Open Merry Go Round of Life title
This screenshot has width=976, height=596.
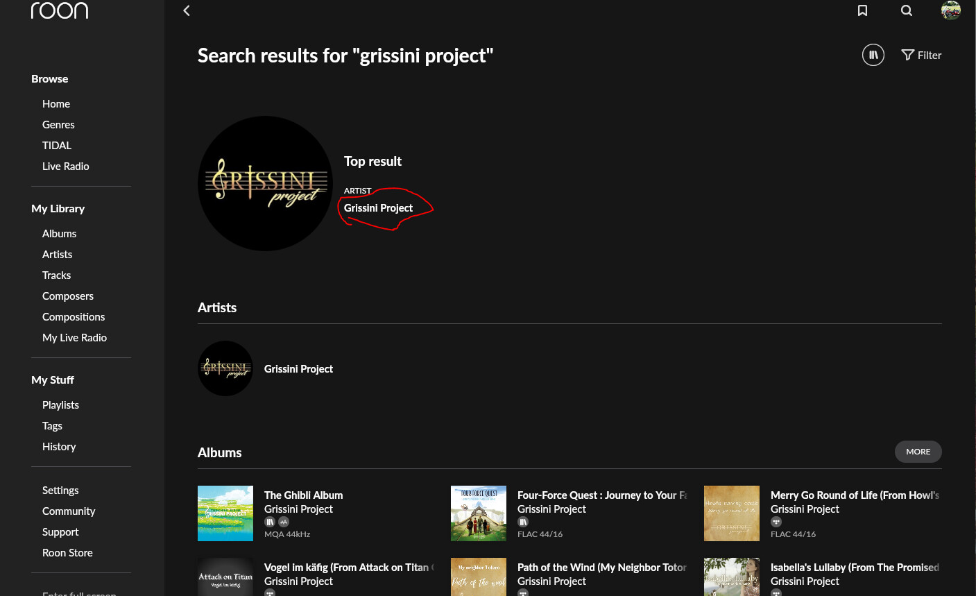[x=855, y=495]
